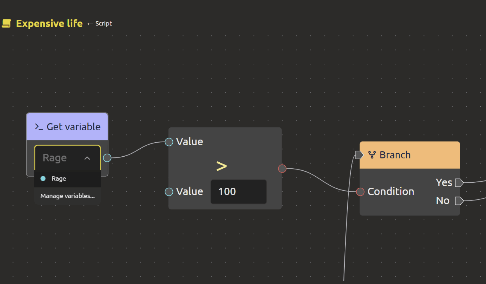Image resolution: width=486 pixels, height=284 pixels.
Task: Click the Get variable terminal icon
Action: tap(39, 127)
